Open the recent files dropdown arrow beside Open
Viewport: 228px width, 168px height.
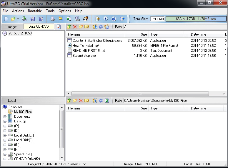18,19
